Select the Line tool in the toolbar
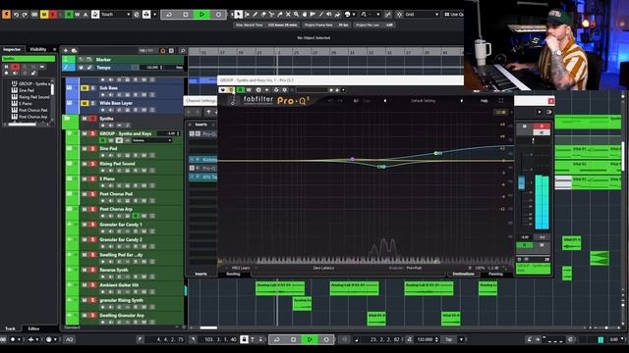The image size is (629, 353). [321, 15]
